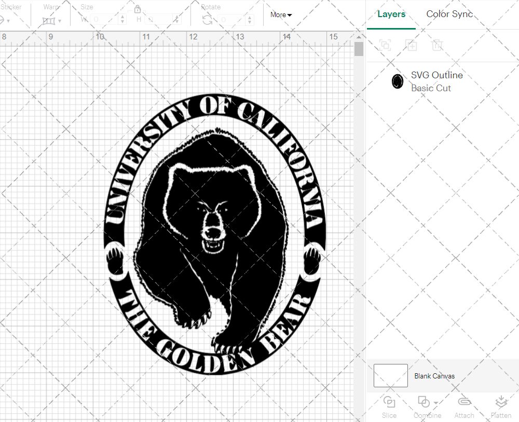
Task: Select the Layers tab
Action: 391,14
